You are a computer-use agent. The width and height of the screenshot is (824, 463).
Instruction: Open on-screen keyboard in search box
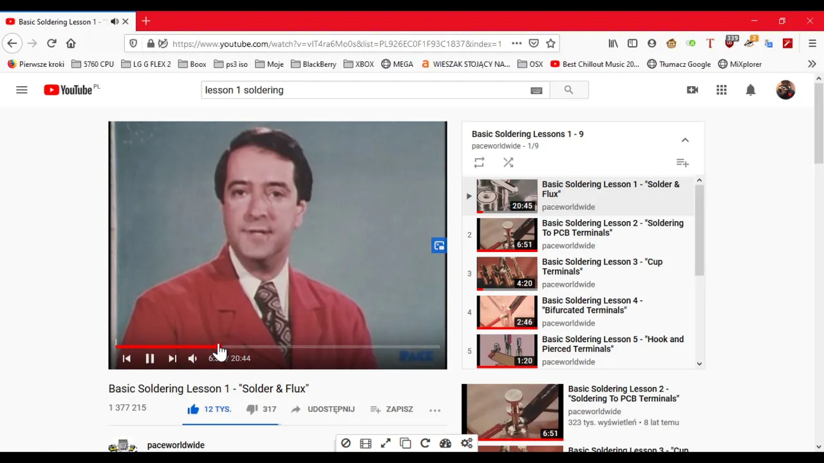point(536,91)
